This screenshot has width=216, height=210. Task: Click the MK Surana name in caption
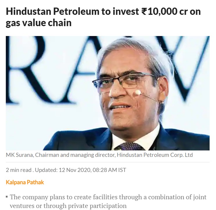click(x=19, y=155)
